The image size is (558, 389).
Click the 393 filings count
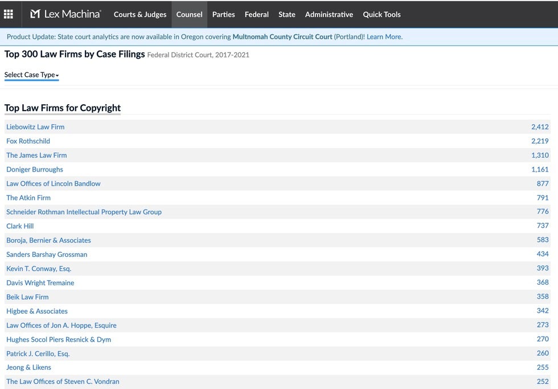coord(543,268)
